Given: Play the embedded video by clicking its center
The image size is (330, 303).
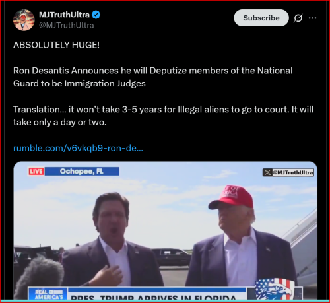Looking at the screenshot, I should point(165,230).
